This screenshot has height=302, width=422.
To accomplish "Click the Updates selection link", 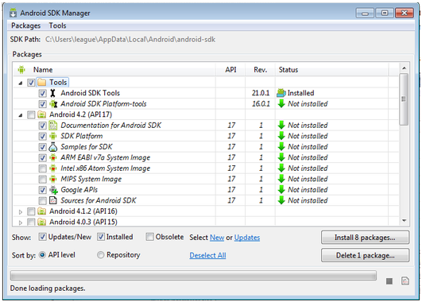I will pos(247,238).
